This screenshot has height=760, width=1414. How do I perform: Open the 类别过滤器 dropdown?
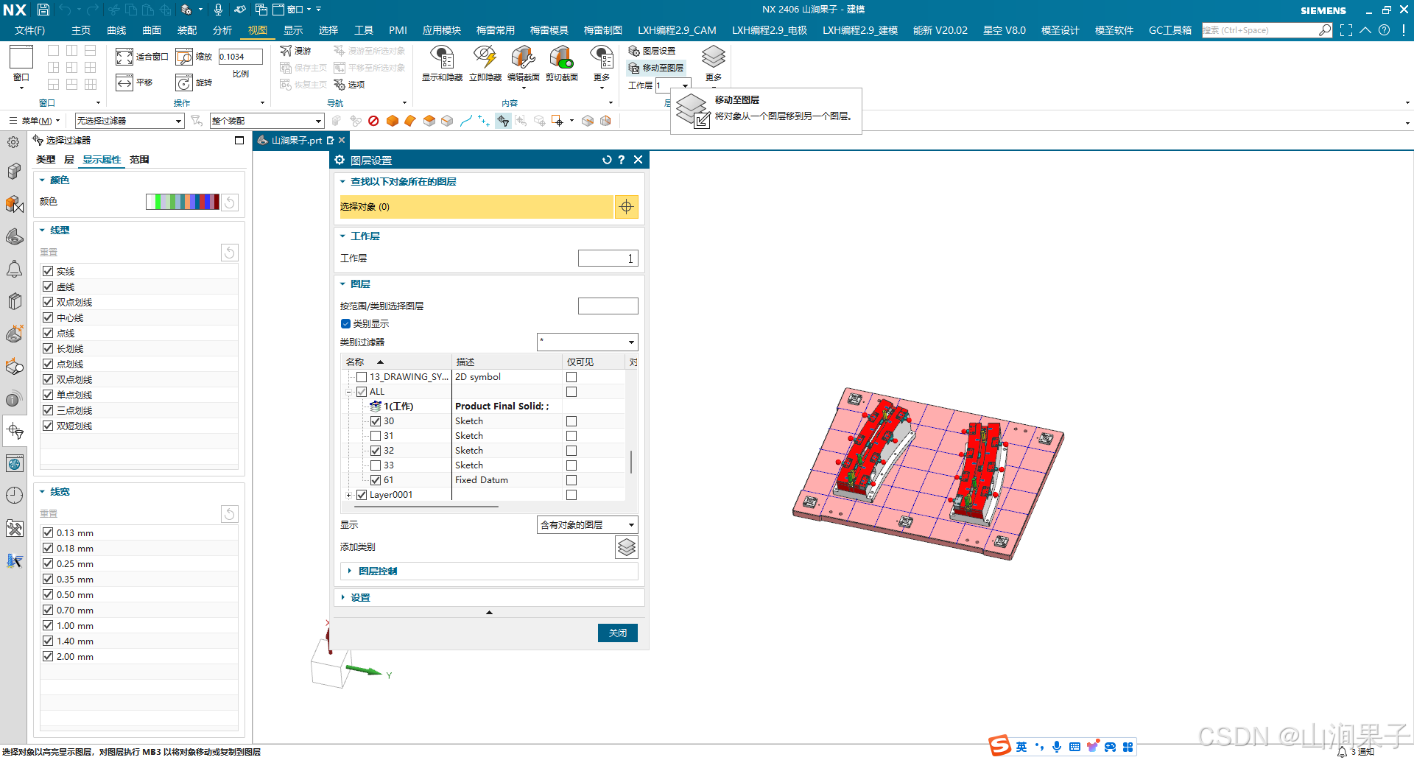(x=587, y=342)
